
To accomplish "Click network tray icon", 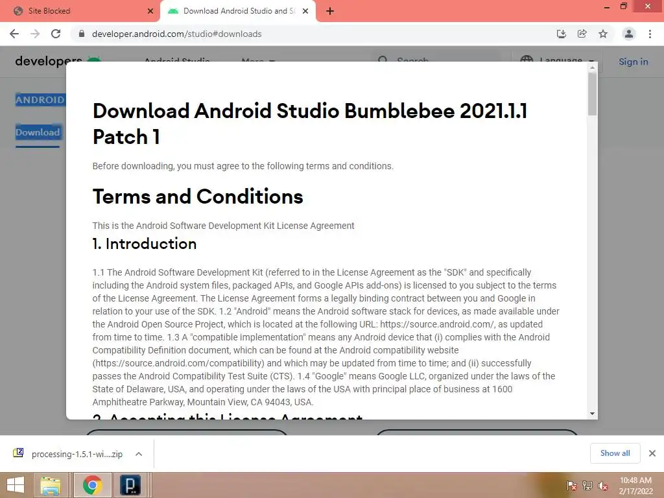I will pos(587,486).
